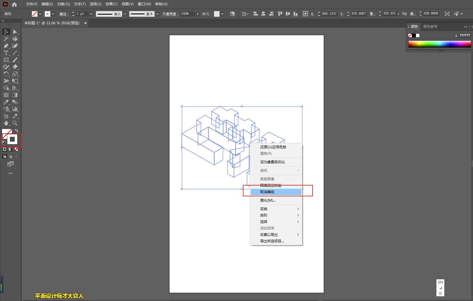Select the Column Graph tool

[15, 109]
